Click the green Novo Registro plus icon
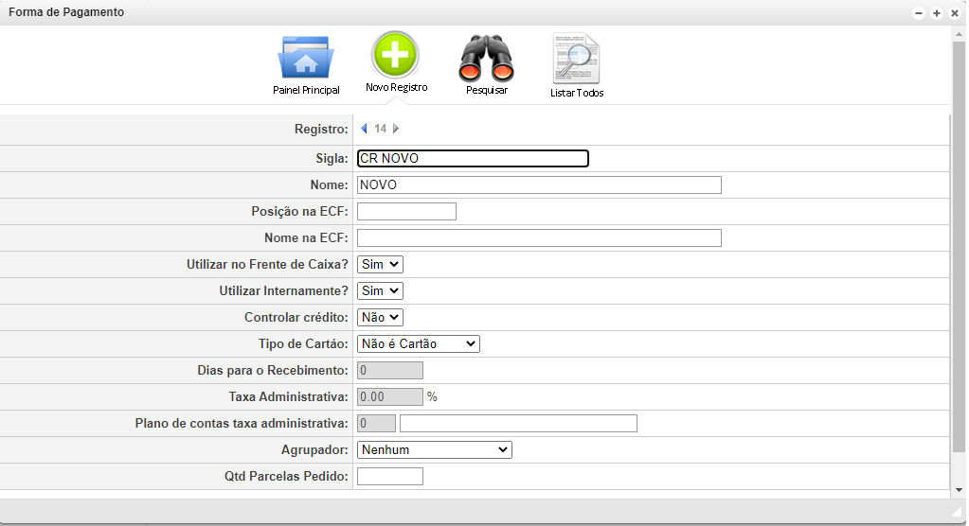The image size is (969, 526). 396,55
